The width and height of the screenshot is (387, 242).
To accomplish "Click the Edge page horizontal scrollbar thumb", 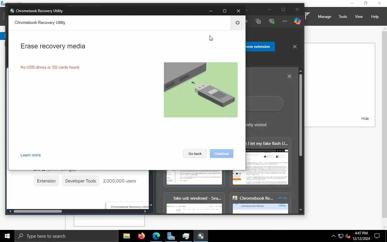I will [x=38, y=211].
